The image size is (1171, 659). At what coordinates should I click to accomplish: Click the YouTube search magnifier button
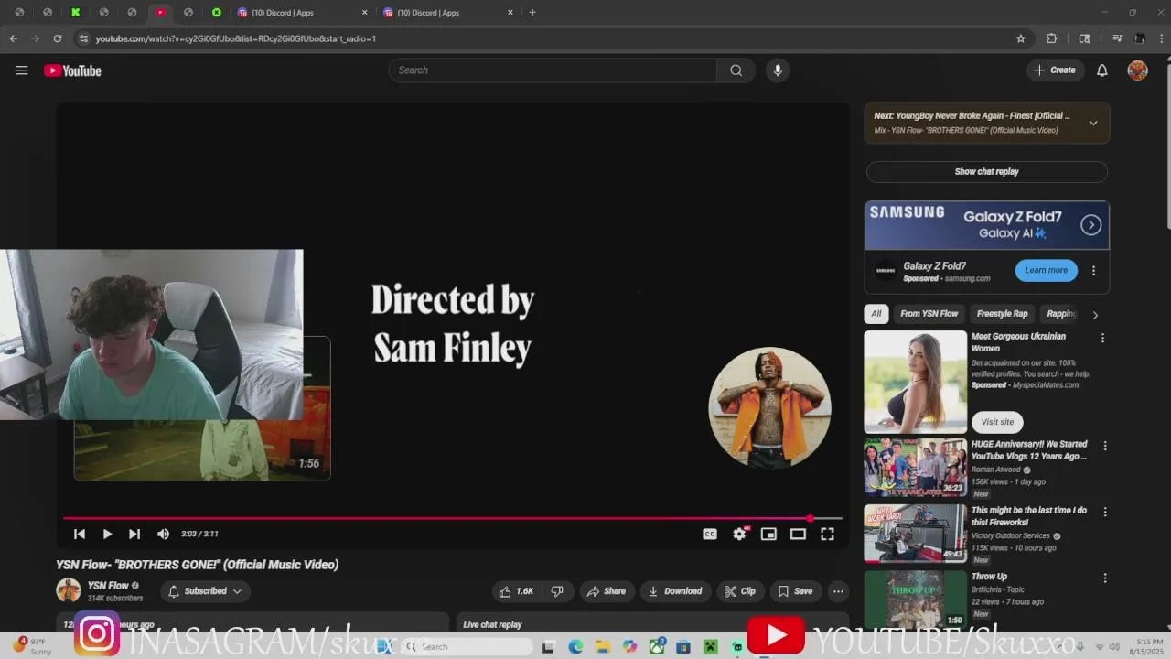(x=736, y=70)
